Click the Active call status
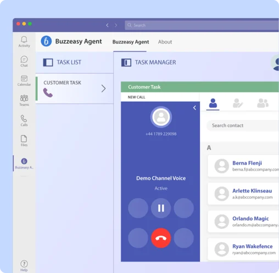Image resolution: width=279 pixels, height=273 pixels. point(161,188)
